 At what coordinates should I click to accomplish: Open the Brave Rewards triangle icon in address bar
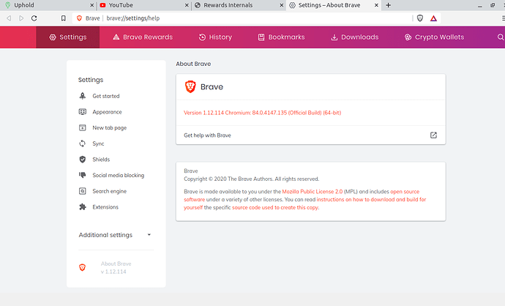433,18
